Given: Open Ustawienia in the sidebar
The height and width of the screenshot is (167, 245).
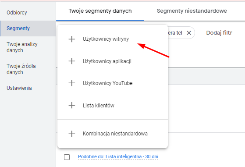Looking at the screenshot, I should pos(19,88).
